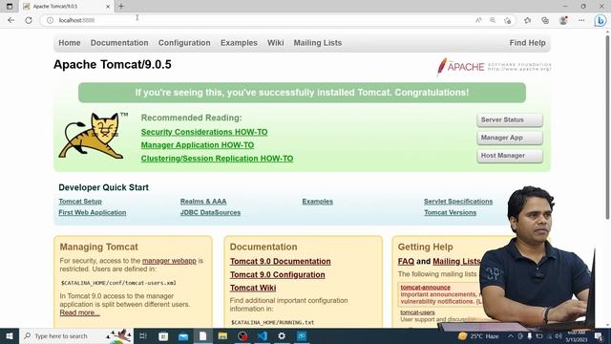Open Security Considerations HOW-TO link
The width and height of the screenshot is (611, 344).
point(204,132)
